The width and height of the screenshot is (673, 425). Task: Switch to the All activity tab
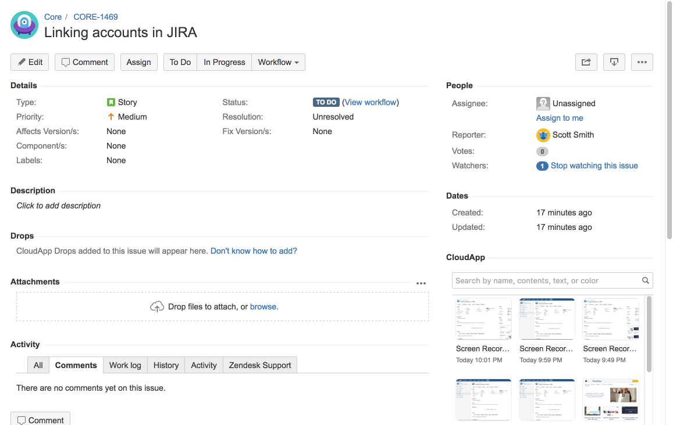pos(38,365)
